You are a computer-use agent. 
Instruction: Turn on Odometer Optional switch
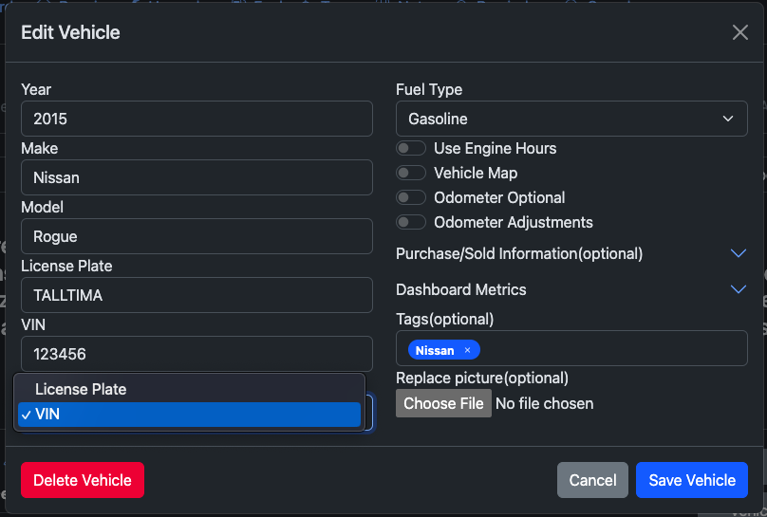point(411,198)
